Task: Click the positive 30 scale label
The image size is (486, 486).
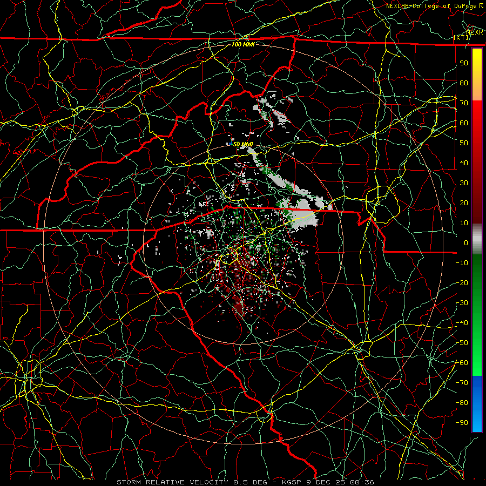Action: click(464, 183)
